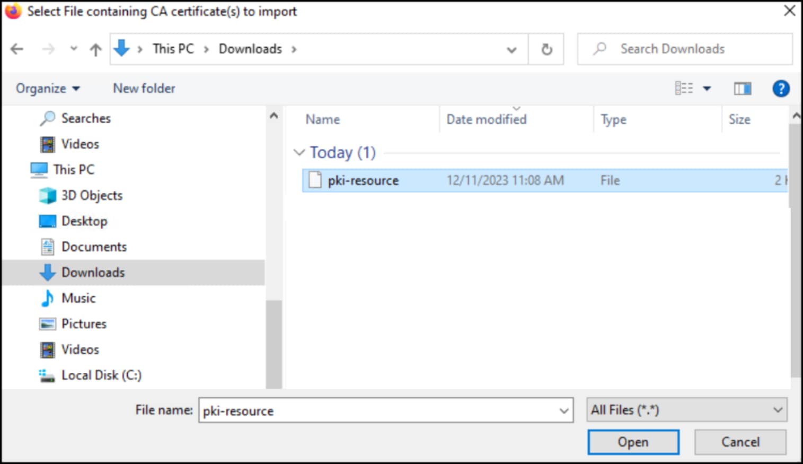Viewport: 803px width, 464px height.
Task: Select This PC in the sidebar
Action: click(74, 170)
